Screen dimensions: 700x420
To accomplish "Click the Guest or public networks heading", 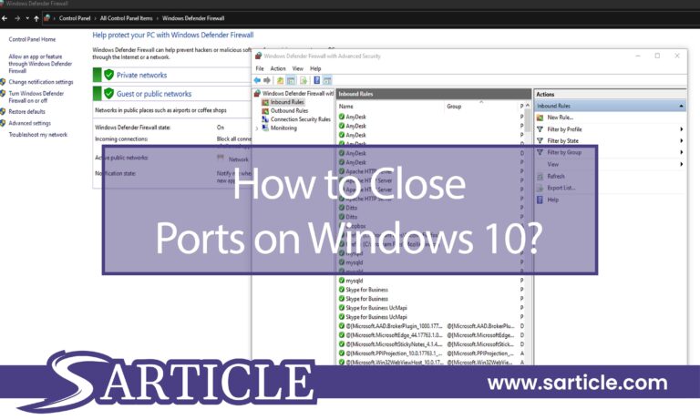I will point(153,94).
